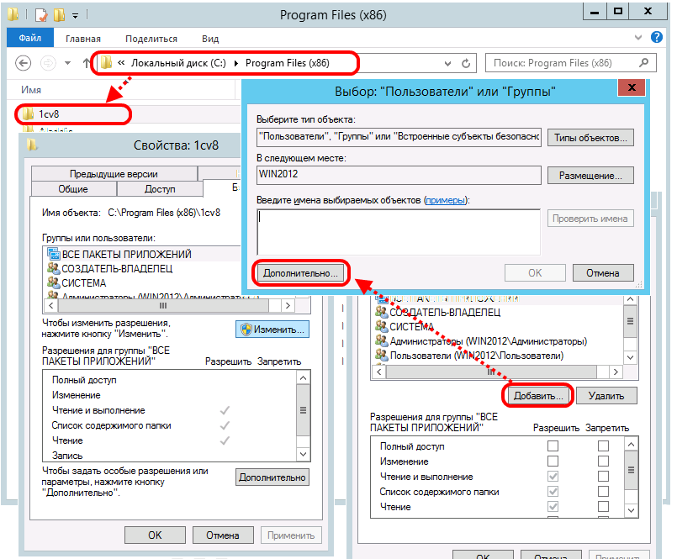
Task: Check Deny for Чтение и выполнение
Action: click(603, 477)
